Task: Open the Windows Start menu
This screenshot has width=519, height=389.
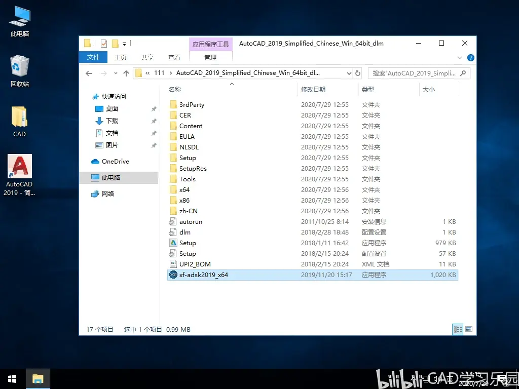Action: tap(12, 379)
